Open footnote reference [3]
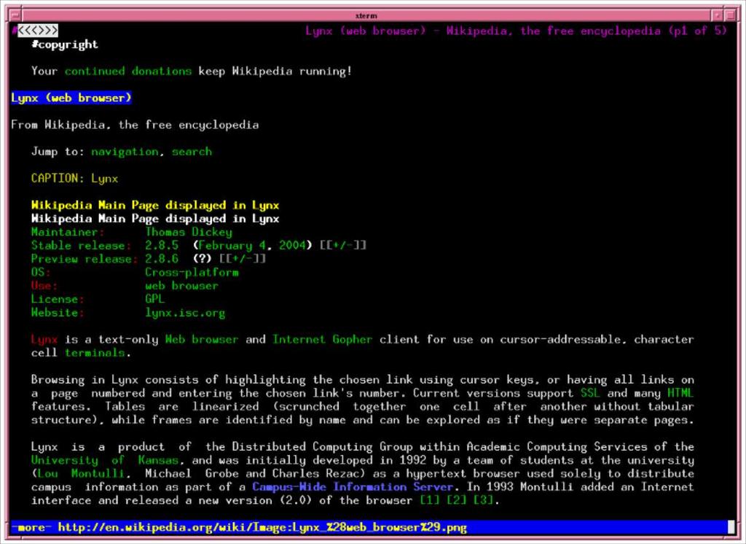This screenshot has width=746, height=544. 484,501
